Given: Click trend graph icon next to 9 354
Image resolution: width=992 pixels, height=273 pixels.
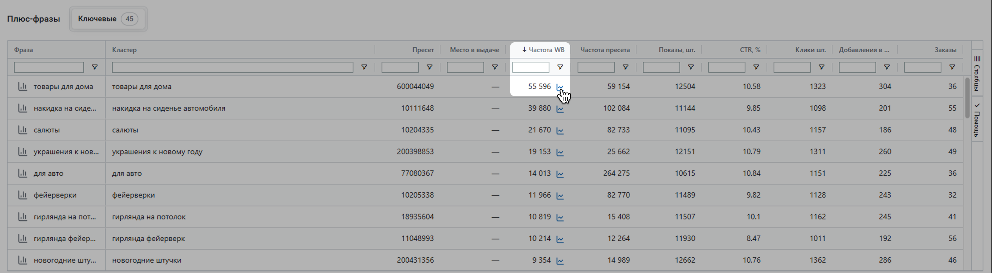Looking at the screenshot, I should 560,261.
